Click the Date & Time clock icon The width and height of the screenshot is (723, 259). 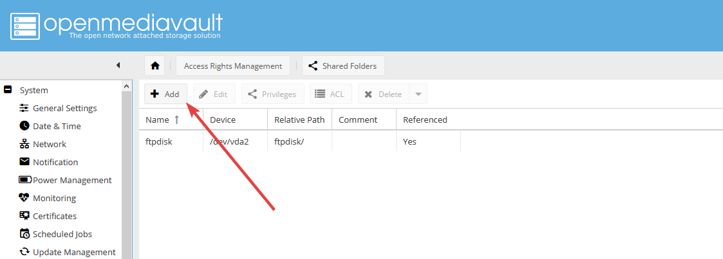tap(24, 126)
